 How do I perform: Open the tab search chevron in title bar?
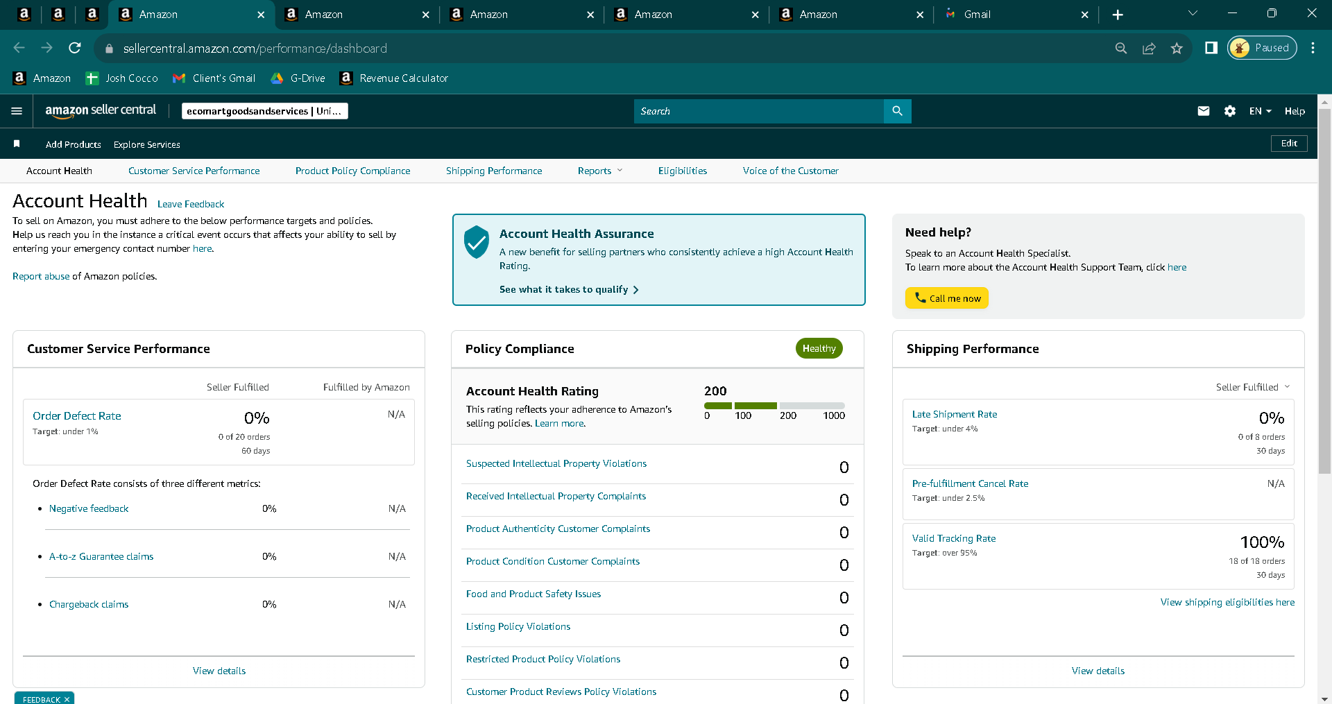point(1193,13)
